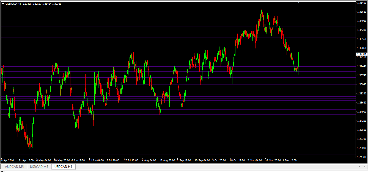Screen dimensions: 368x172
Task: Click the 18 Aug 20:00 time label
Action: (x=167, y=160)
